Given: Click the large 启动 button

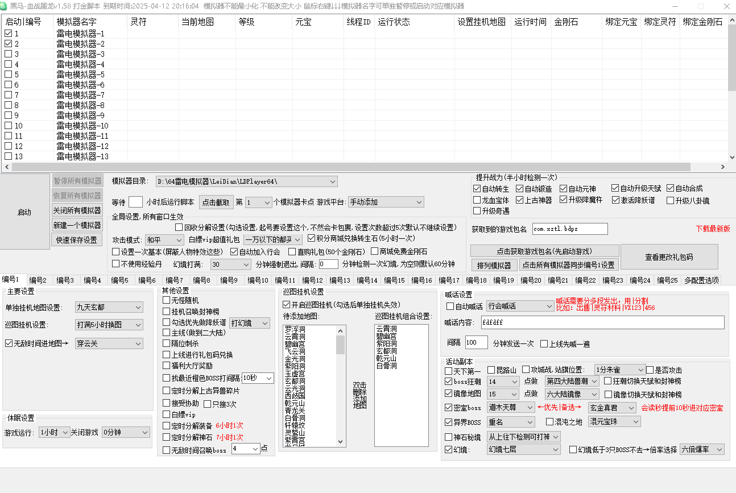Looking at the screenshot, I should [x=24, y=212].
